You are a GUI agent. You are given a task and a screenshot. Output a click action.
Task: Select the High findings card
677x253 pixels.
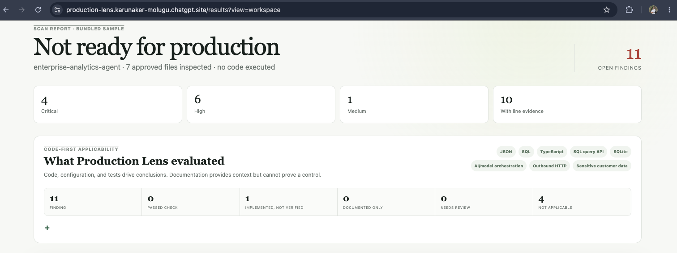[261, 104]
